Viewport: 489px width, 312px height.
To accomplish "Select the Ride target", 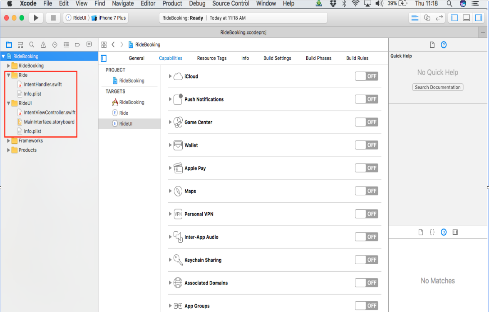I will click(x=124, y=113).
